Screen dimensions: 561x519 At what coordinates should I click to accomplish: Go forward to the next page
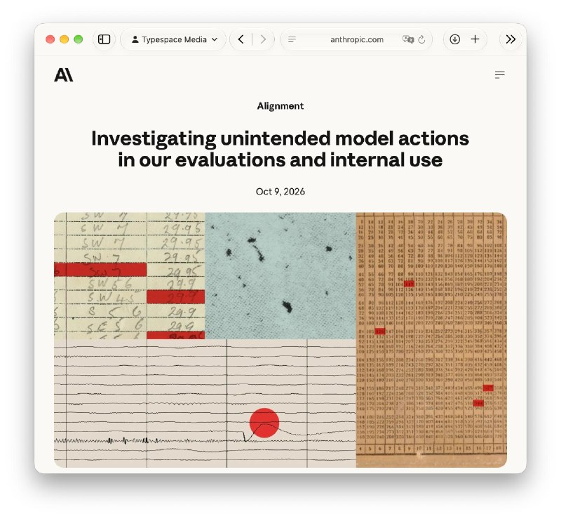coord(263,39)
